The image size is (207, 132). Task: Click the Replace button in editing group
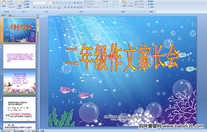pyautogui.click(x=151, y=4)
